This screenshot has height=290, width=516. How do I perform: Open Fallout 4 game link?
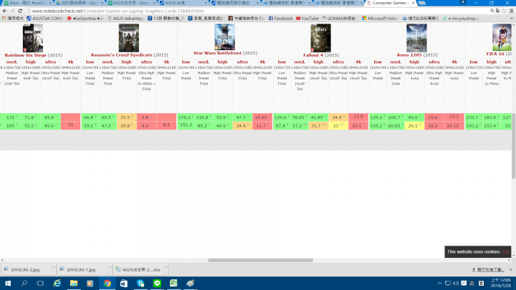(x=313, y=55)
